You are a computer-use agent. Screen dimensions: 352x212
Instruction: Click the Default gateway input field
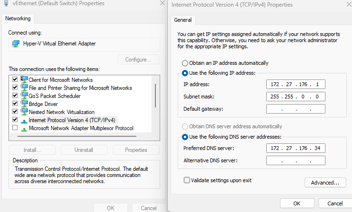tap(296, 109)
